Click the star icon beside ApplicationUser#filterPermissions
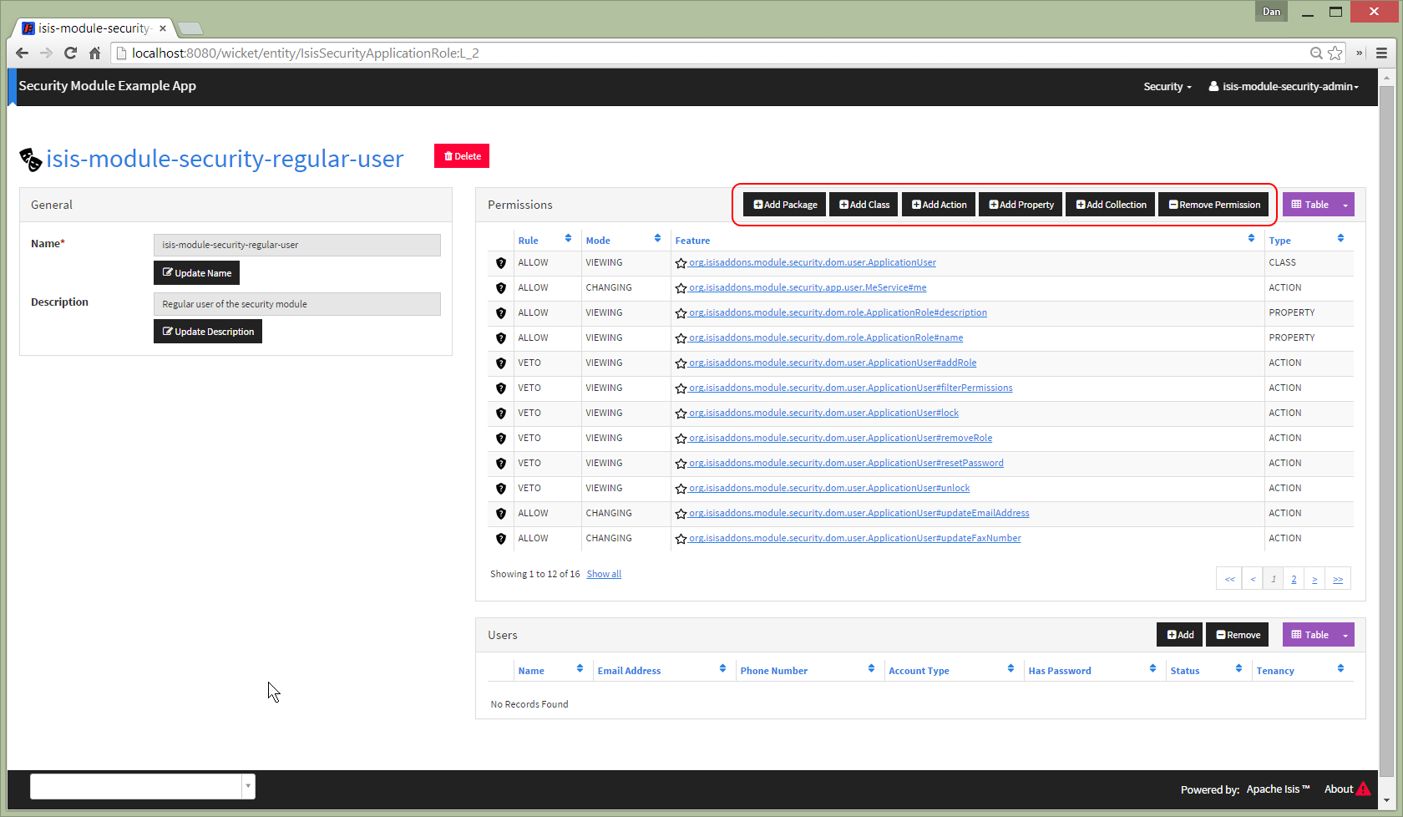The width and height of the screenshot is (1403, 817). pos(681,388)
